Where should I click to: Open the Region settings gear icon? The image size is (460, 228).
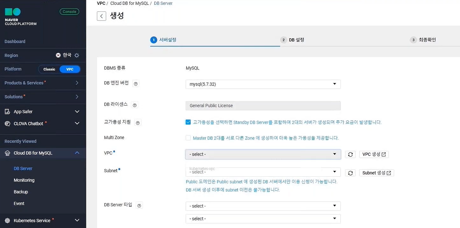tap(77, 55)
